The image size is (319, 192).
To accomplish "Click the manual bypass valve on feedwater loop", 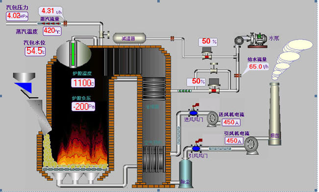I will (214, 68).
